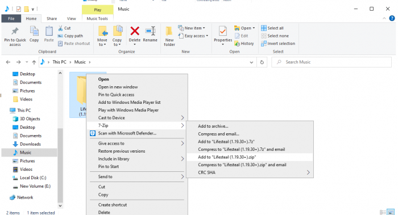
Task: Open the Open button dropdown arrow
Action: point(254,28)
